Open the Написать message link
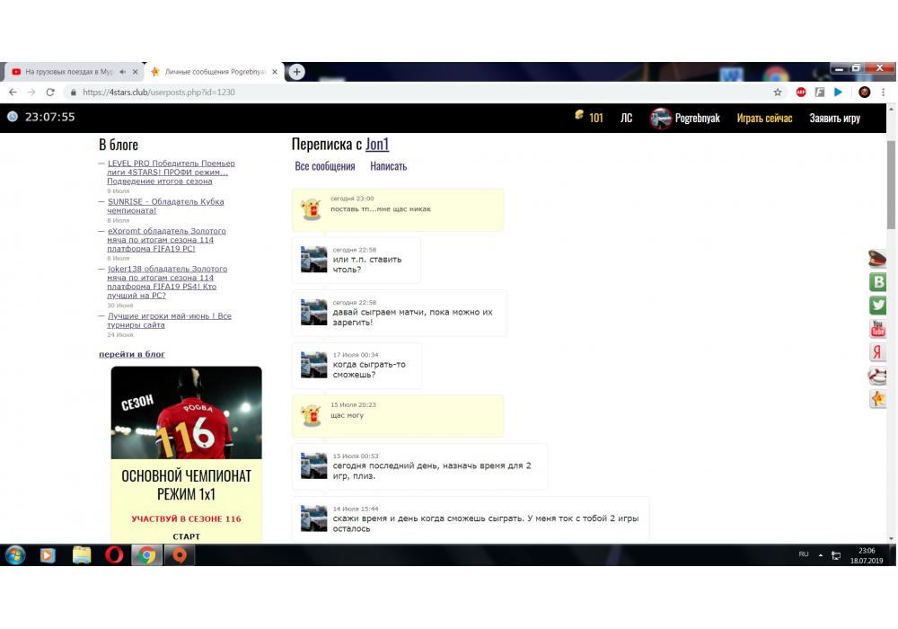 388,166
